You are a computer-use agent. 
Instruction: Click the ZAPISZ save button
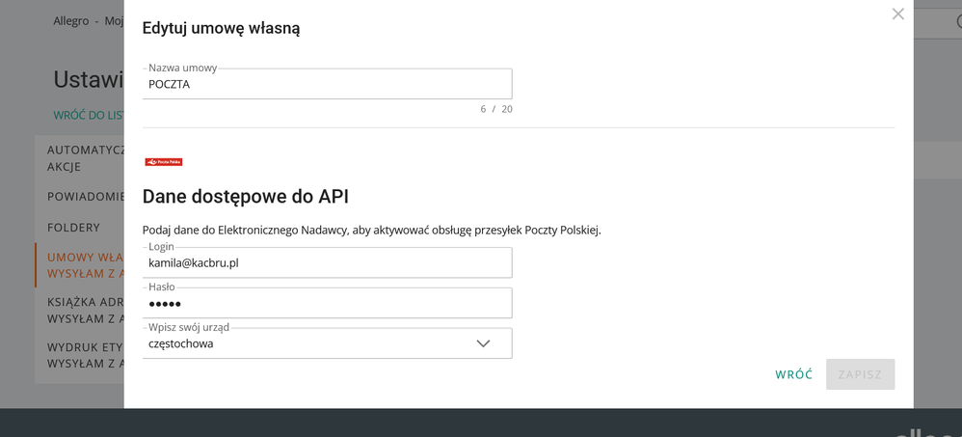click(x=860, y=374)
